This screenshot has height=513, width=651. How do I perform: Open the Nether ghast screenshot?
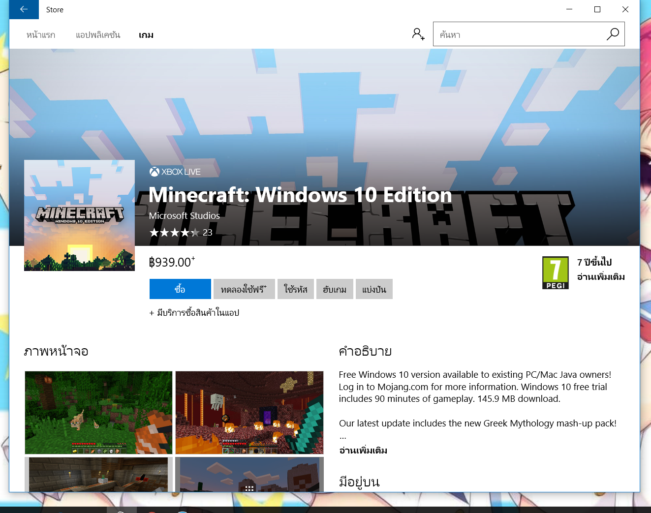click(249, 413)
